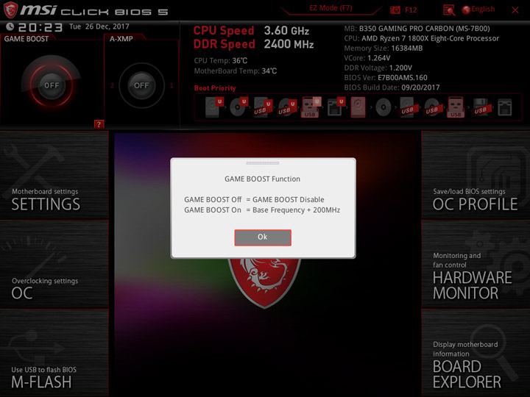
Task: Click the date Tue 26 Dec, 2017
Action: pyautogui.click(x=99, y=26)
